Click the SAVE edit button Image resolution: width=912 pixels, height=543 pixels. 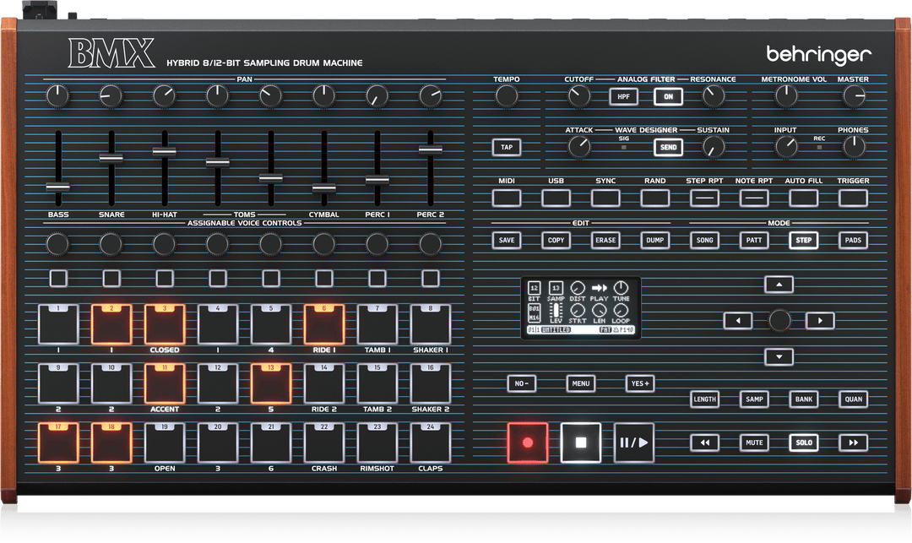click(x=507, y=240)
